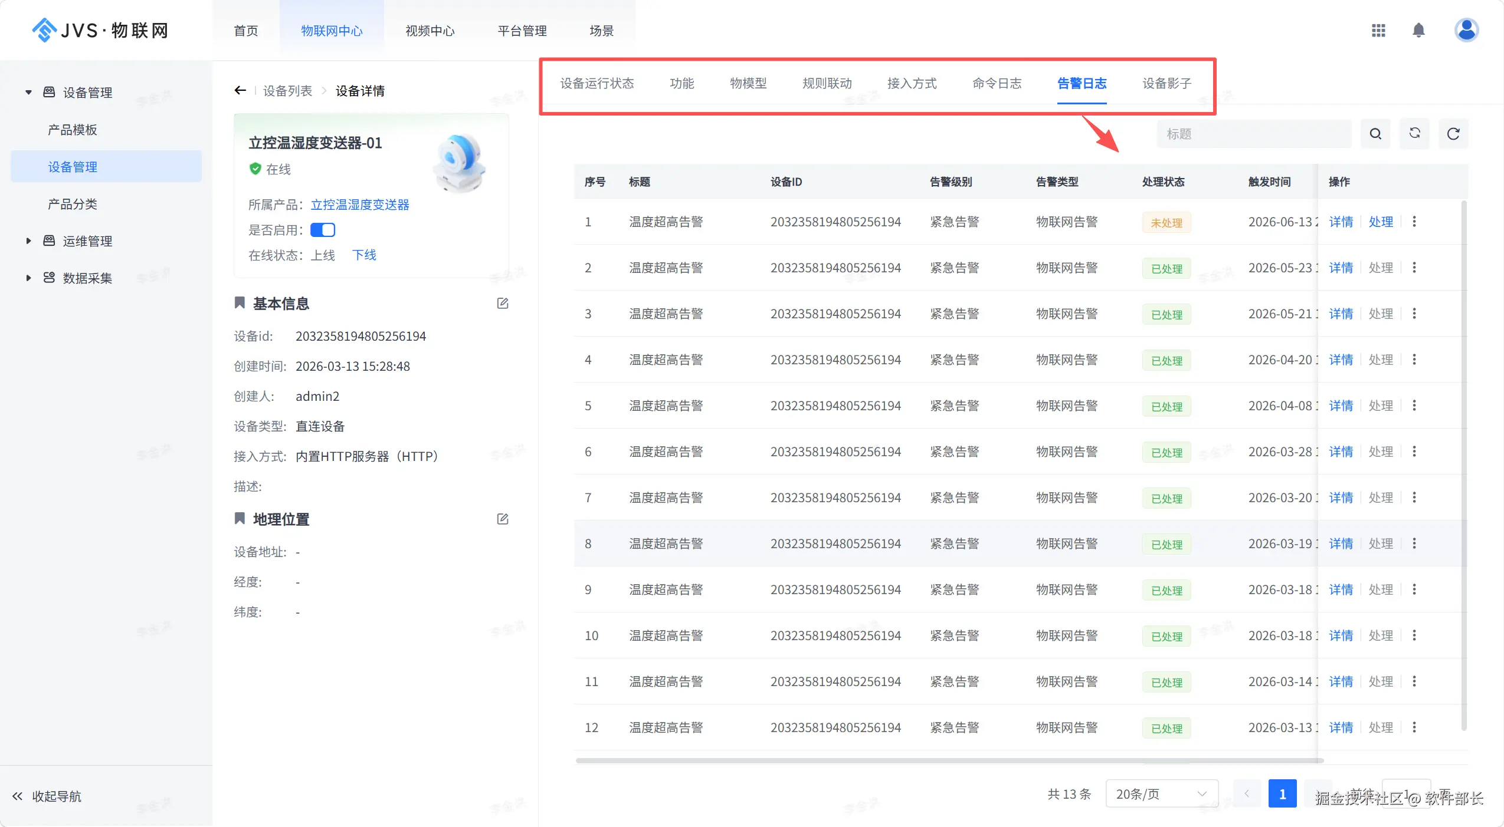Open 详情 for alarm row 12
The image size is (1504, 827).
[1341, 727]
